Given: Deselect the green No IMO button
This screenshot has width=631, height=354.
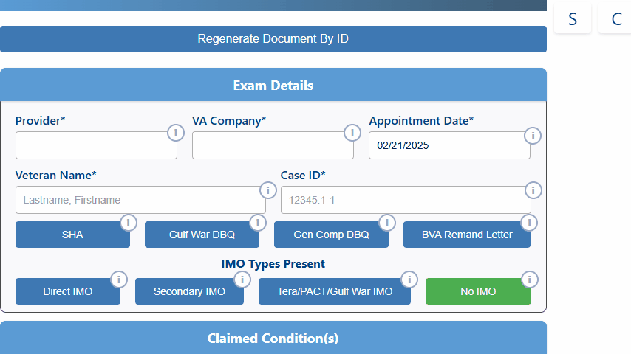Looking at the screenshot, I should click(478, 291).
